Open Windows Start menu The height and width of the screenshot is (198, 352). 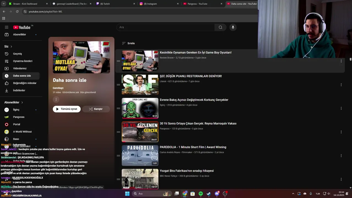127,194
